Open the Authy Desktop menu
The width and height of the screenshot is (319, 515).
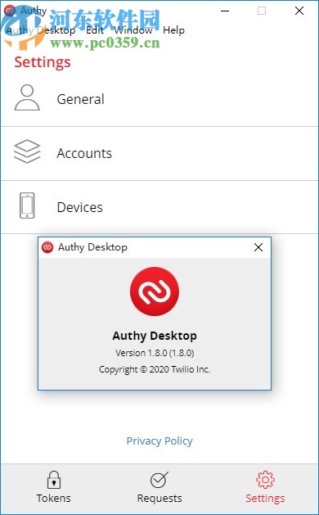[x=41, y=30]
